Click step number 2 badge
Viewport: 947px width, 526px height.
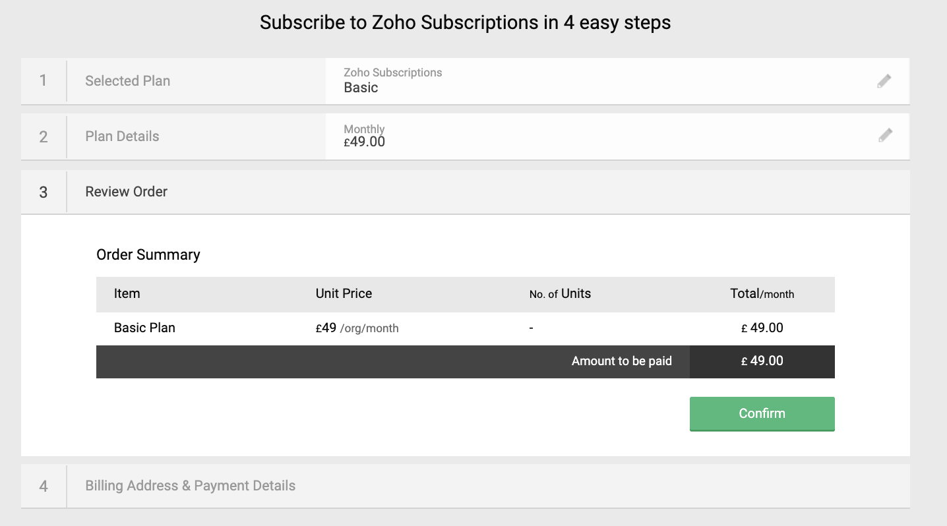(44, 136)
